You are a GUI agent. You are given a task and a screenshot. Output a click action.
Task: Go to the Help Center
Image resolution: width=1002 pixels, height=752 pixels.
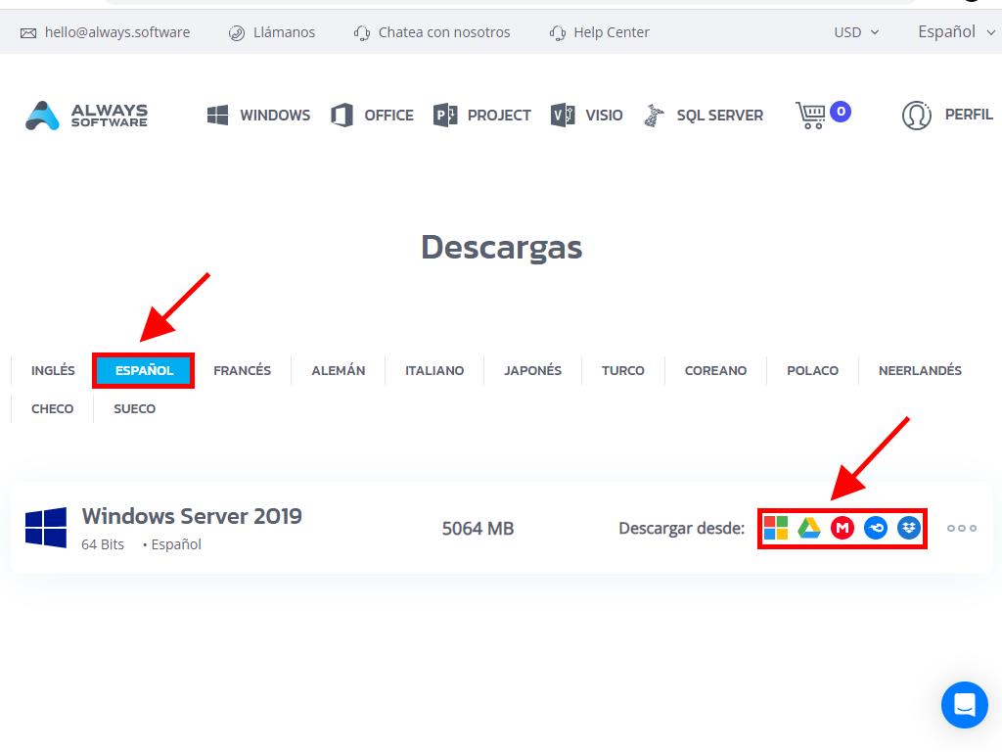click(600, 32)
